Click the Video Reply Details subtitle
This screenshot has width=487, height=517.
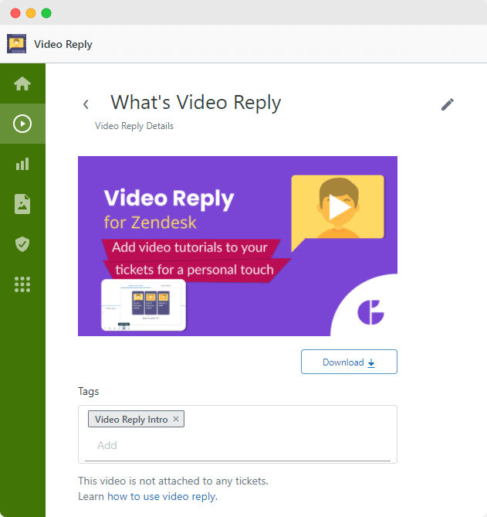(134, 126)
